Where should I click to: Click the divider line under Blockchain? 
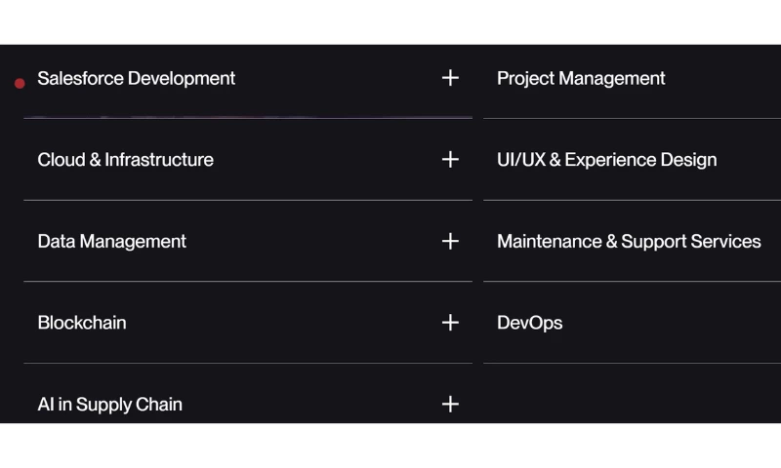[x=248, y=363]
